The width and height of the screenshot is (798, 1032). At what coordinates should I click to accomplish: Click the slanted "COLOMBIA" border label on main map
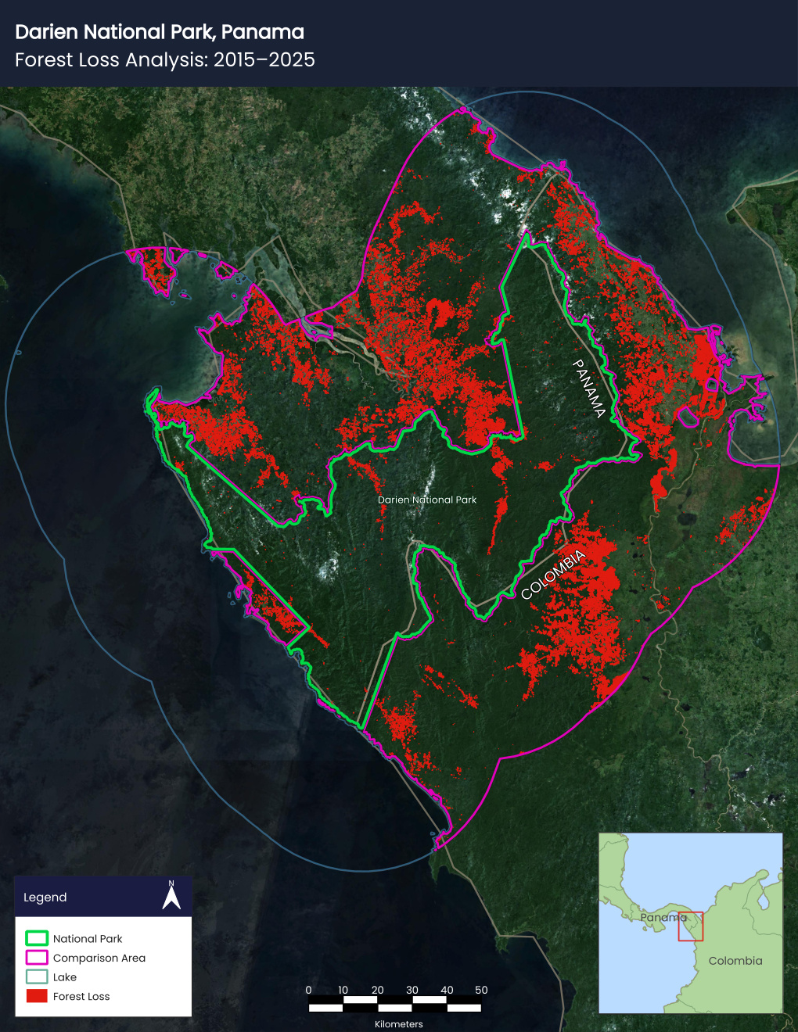click(x=553, y=575)
